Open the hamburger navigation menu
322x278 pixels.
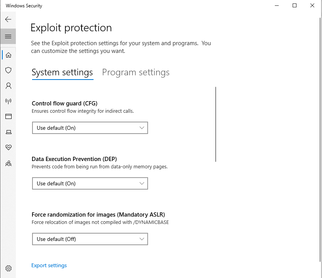click(8, 36)
